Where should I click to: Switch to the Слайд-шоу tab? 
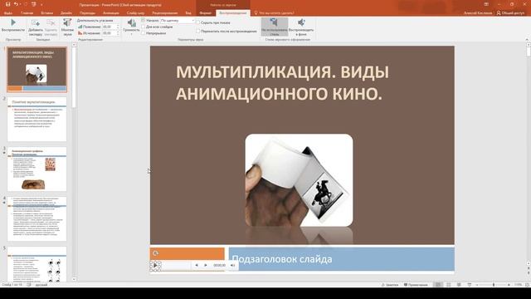click(135, 13)
